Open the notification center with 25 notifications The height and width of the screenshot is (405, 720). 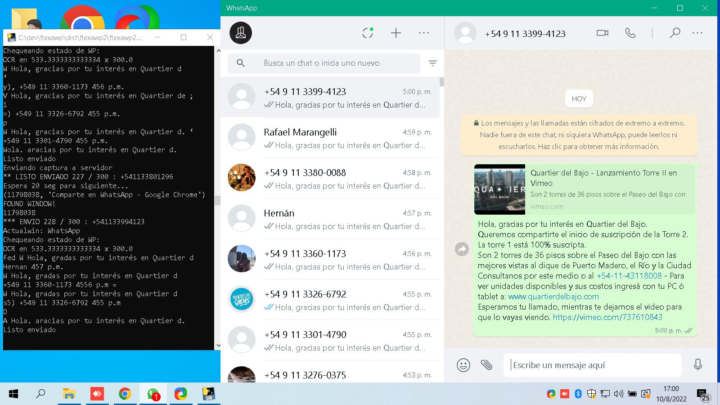(x=703, y=395)
